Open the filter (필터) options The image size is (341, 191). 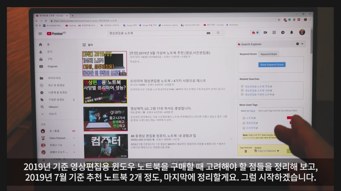click(88, 45)
